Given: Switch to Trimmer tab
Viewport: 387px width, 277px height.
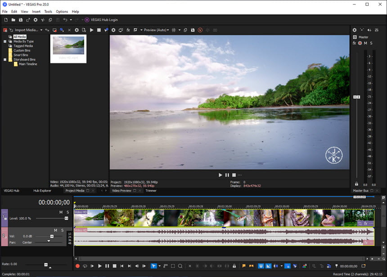Looking at the screenshot, I should pos(151,190).
